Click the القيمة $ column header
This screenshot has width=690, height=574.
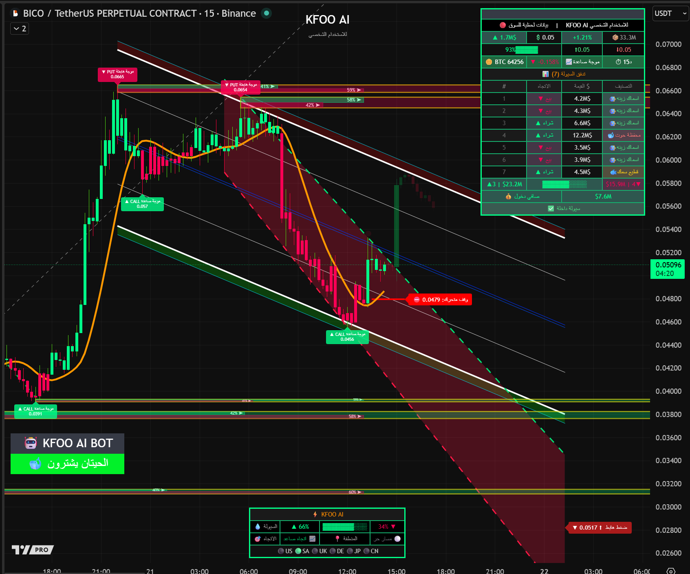582,86
